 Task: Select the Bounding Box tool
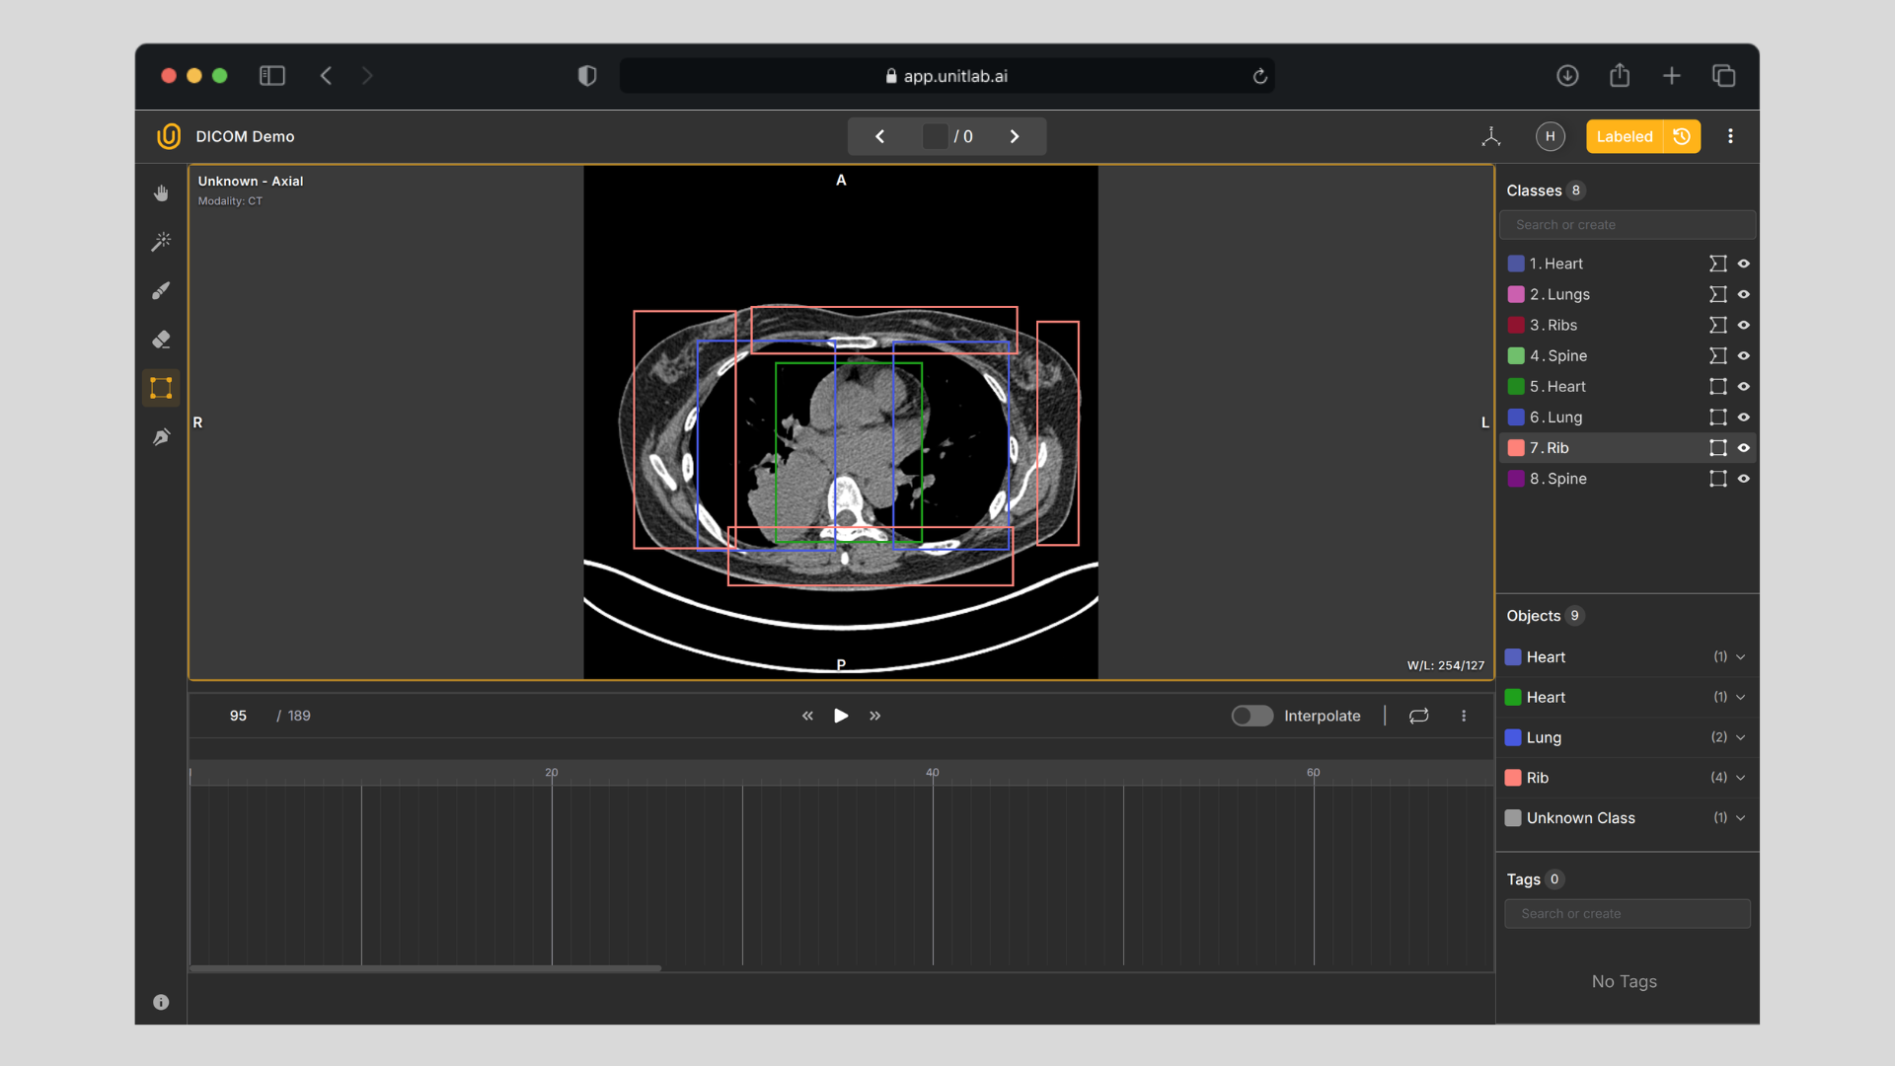pyautogui.click(x=161, y=387)
